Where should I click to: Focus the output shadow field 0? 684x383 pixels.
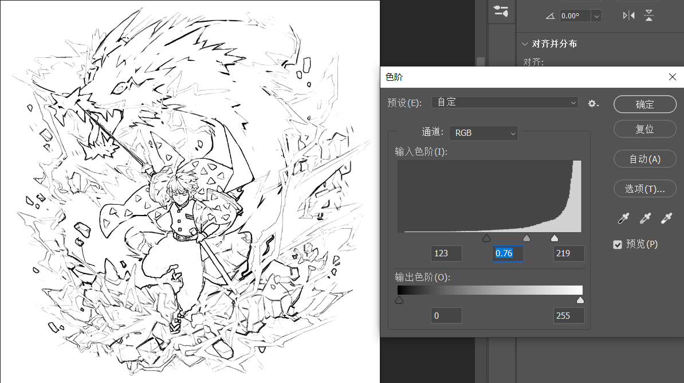(446, 316)
